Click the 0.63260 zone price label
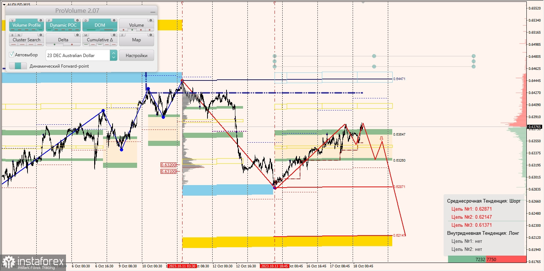544x271 pixels. 399,160
